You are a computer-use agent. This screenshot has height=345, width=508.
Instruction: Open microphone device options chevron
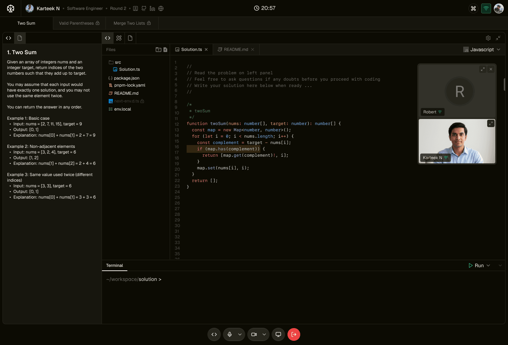click(240, 334)
